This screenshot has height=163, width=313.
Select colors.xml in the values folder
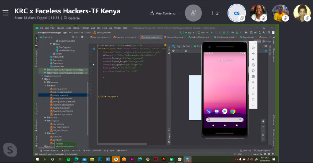click(x=56, y=137)
